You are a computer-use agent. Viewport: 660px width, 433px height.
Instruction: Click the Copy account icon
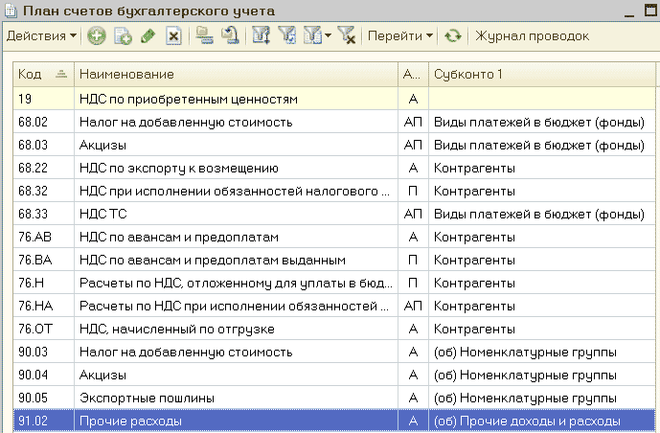click(x=122, y=36)
